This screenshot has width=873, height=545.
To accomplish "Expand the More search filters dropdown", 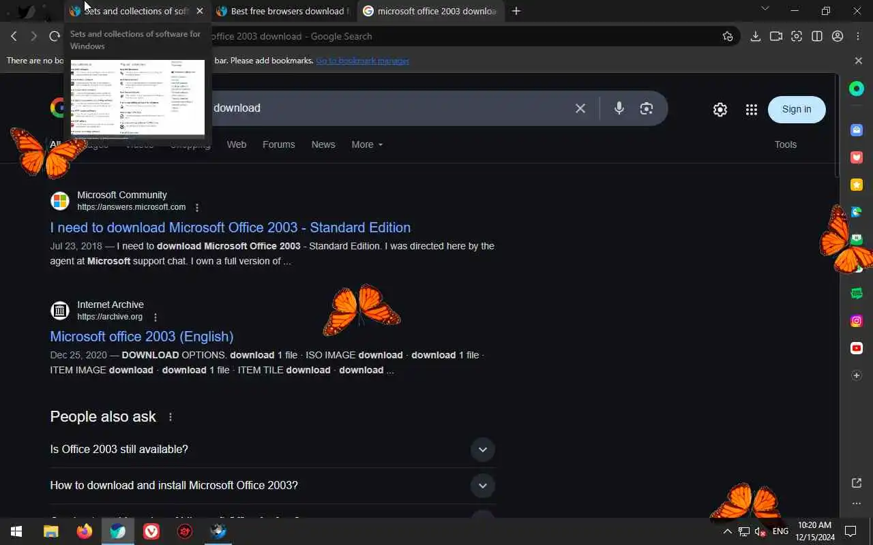I will [x=367, y=144].
